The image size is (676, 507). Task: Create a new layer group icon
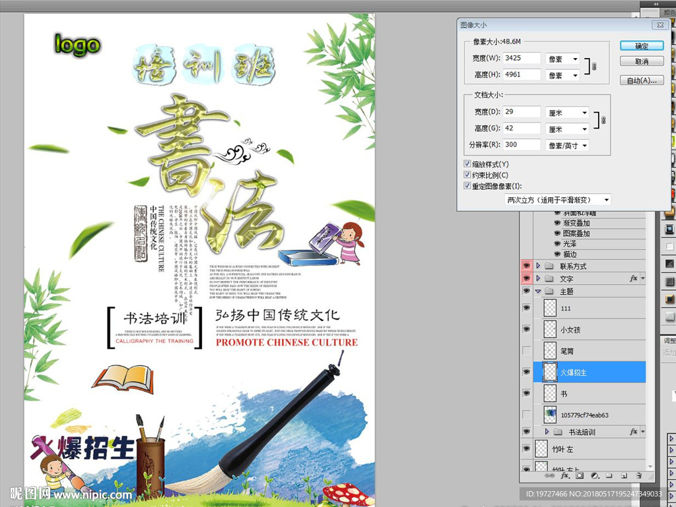click(x=609, y=475)
